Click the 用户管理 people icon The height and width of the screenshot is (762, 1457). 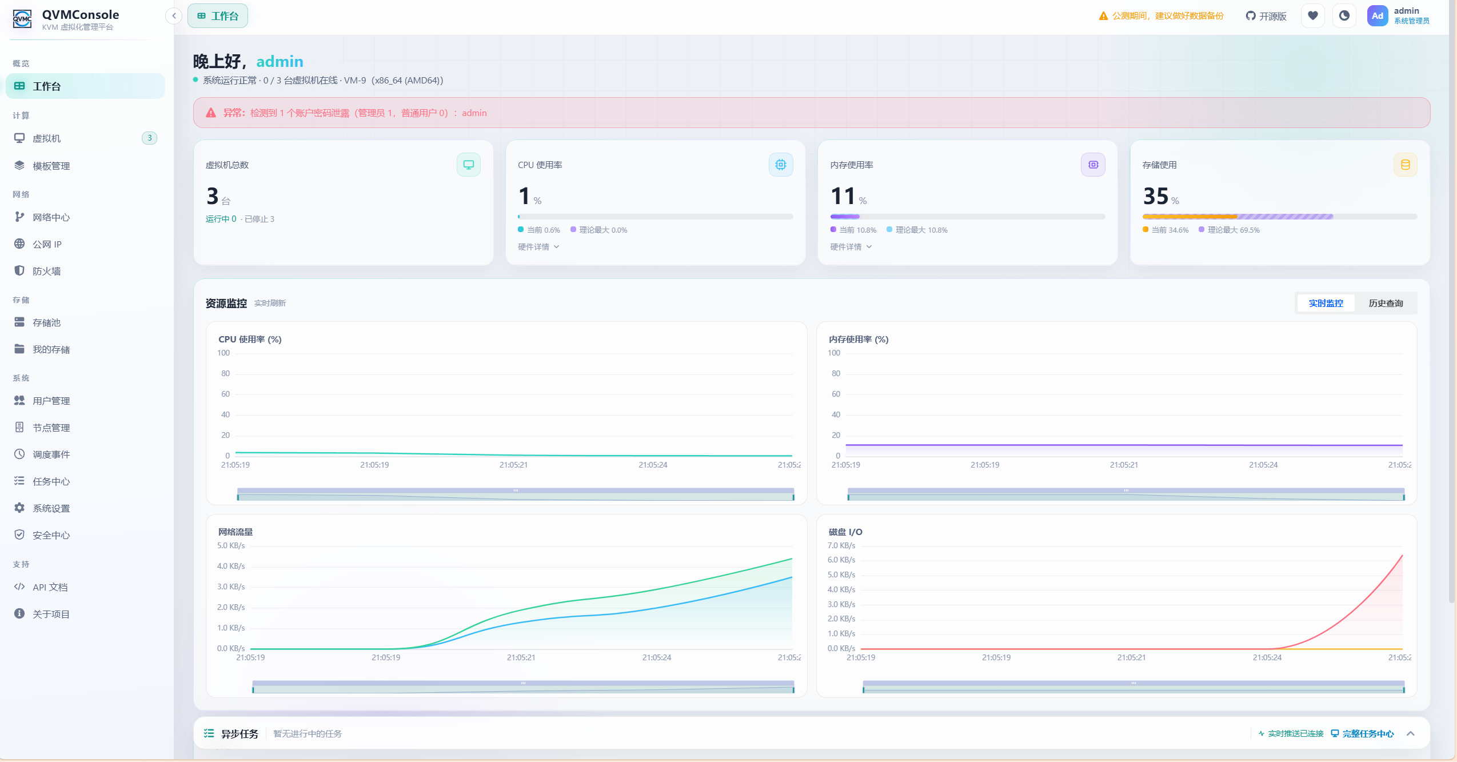(19, 401)
